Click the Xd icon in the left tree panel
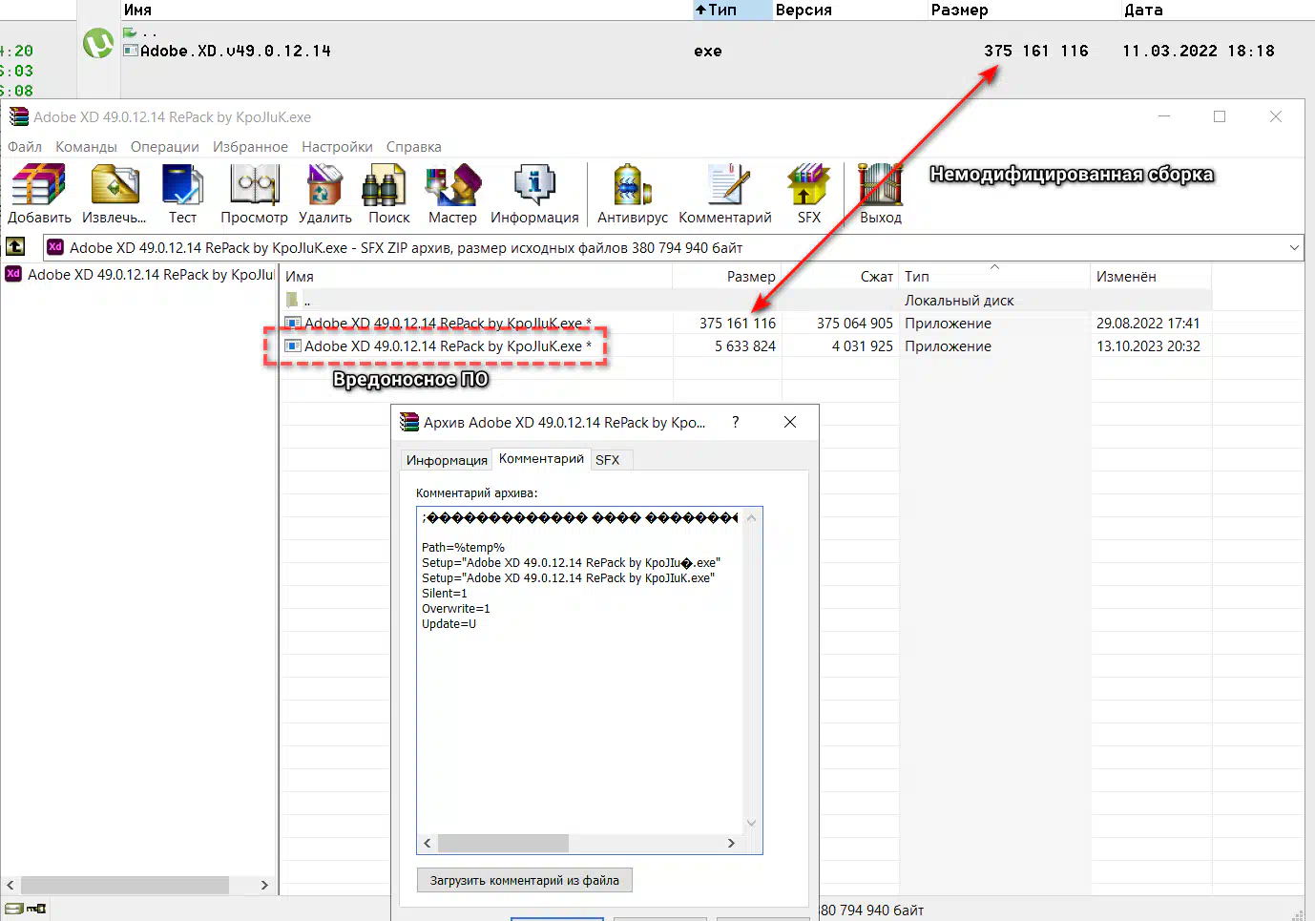 click(13, 274)
